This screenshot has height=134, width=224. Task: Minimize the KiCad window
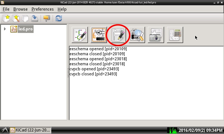click(x=214, y=3)
